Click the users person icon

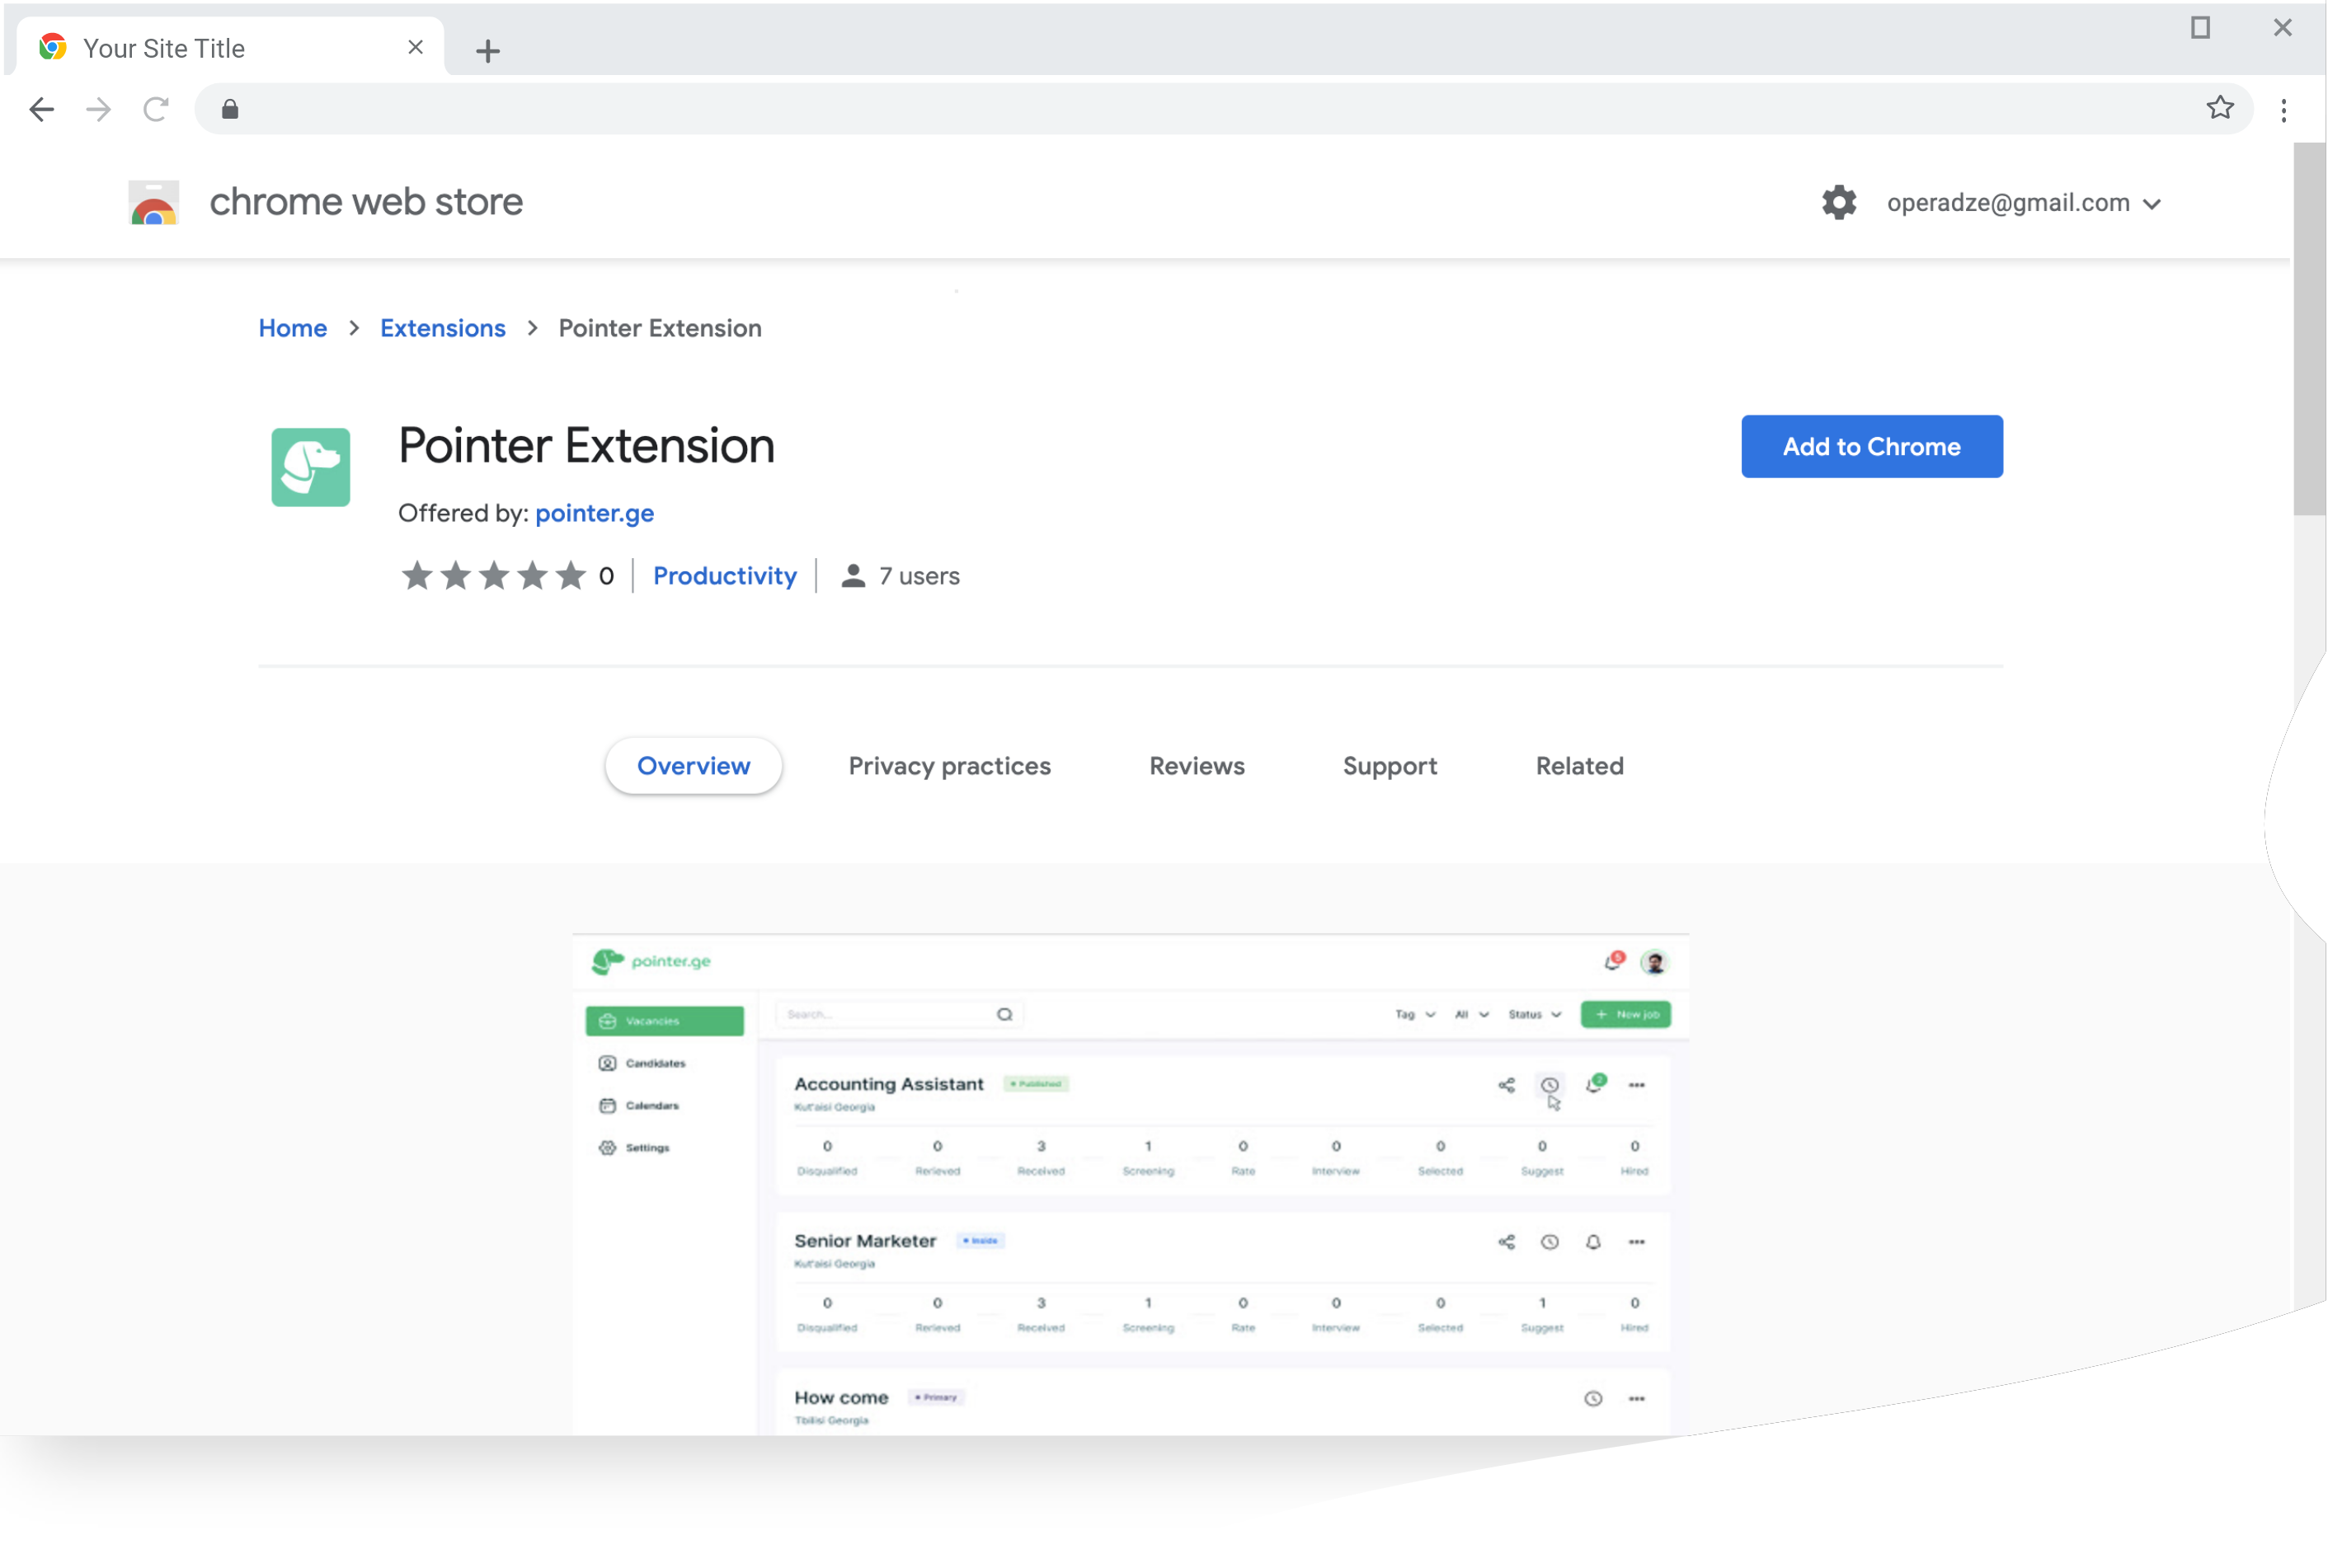coord(853,576)
